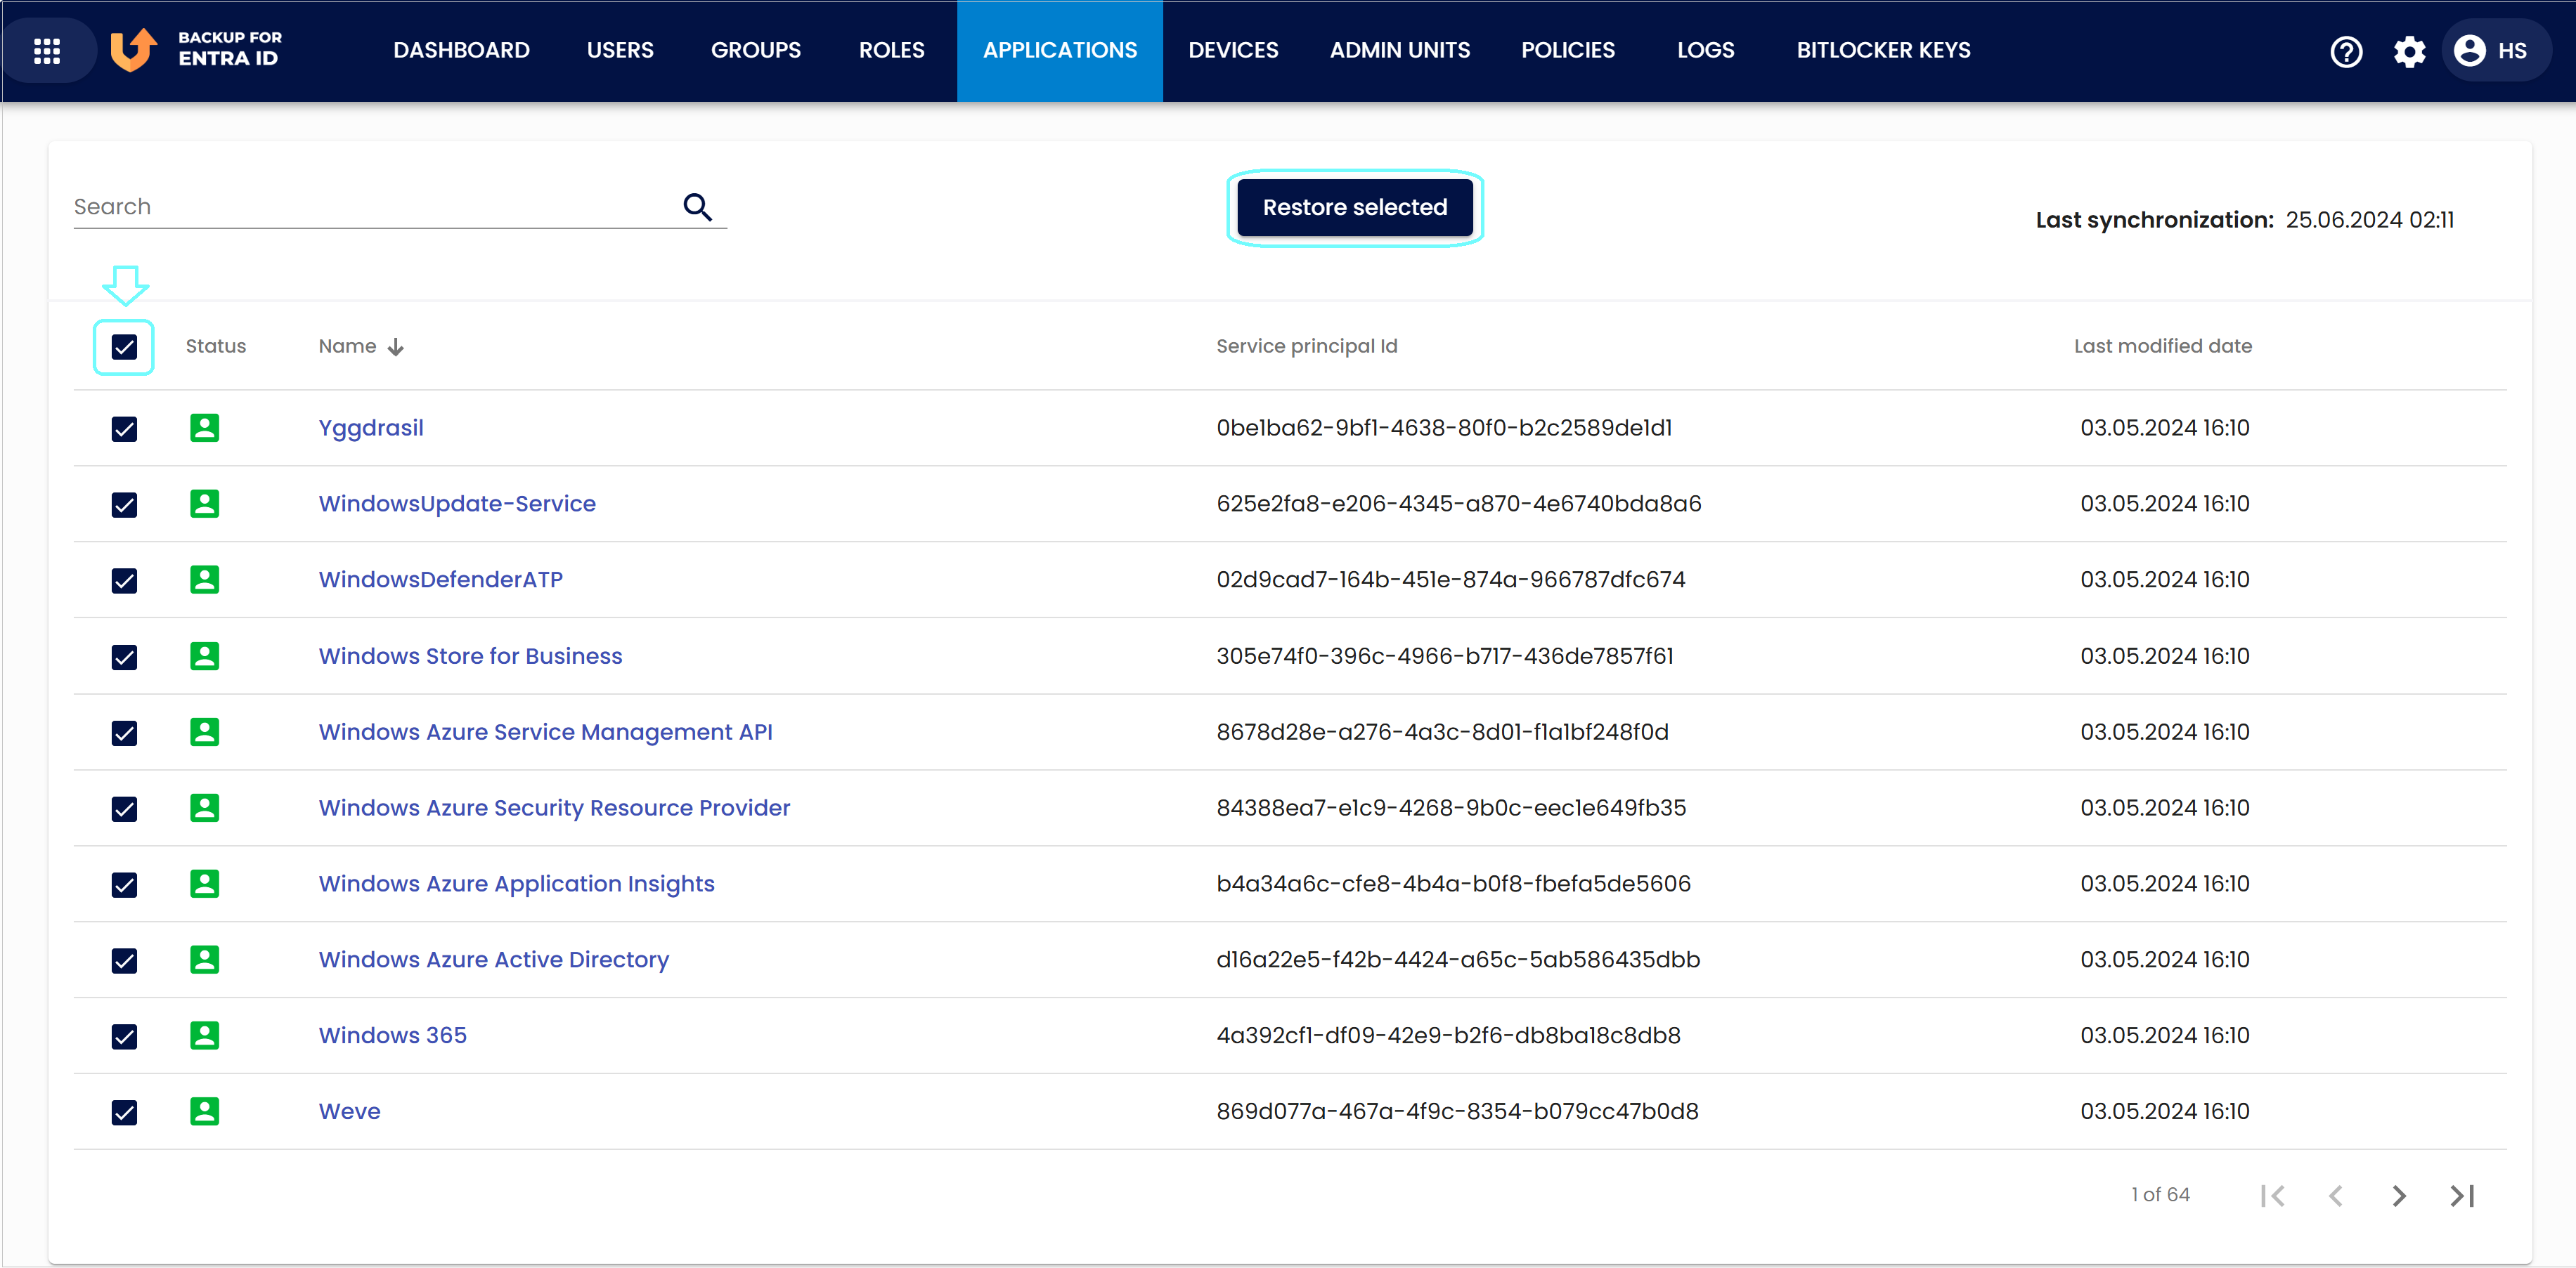Jump to the last page of results
This screenshot has height=1268, width=2576.
[2462, 1195]
